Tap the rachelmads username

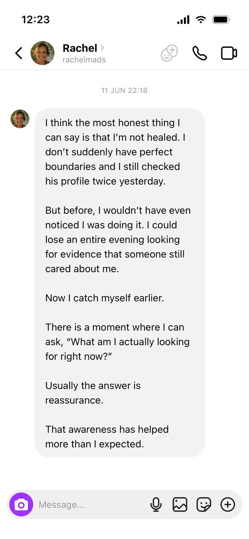[x=84, y=60]
